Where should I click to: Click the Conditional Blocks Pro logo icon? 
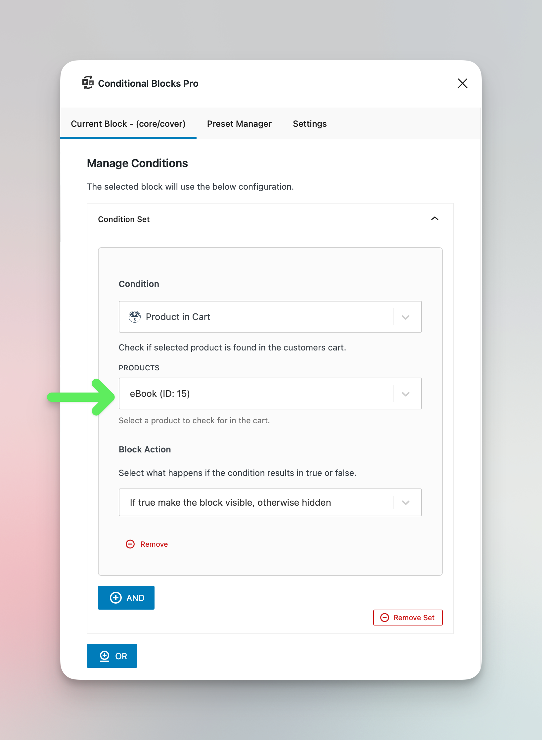(x=87, y=83)
